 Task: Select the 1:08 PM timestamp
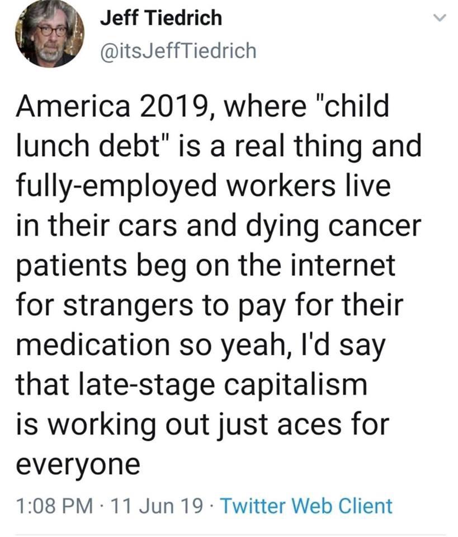click(54, 506)
